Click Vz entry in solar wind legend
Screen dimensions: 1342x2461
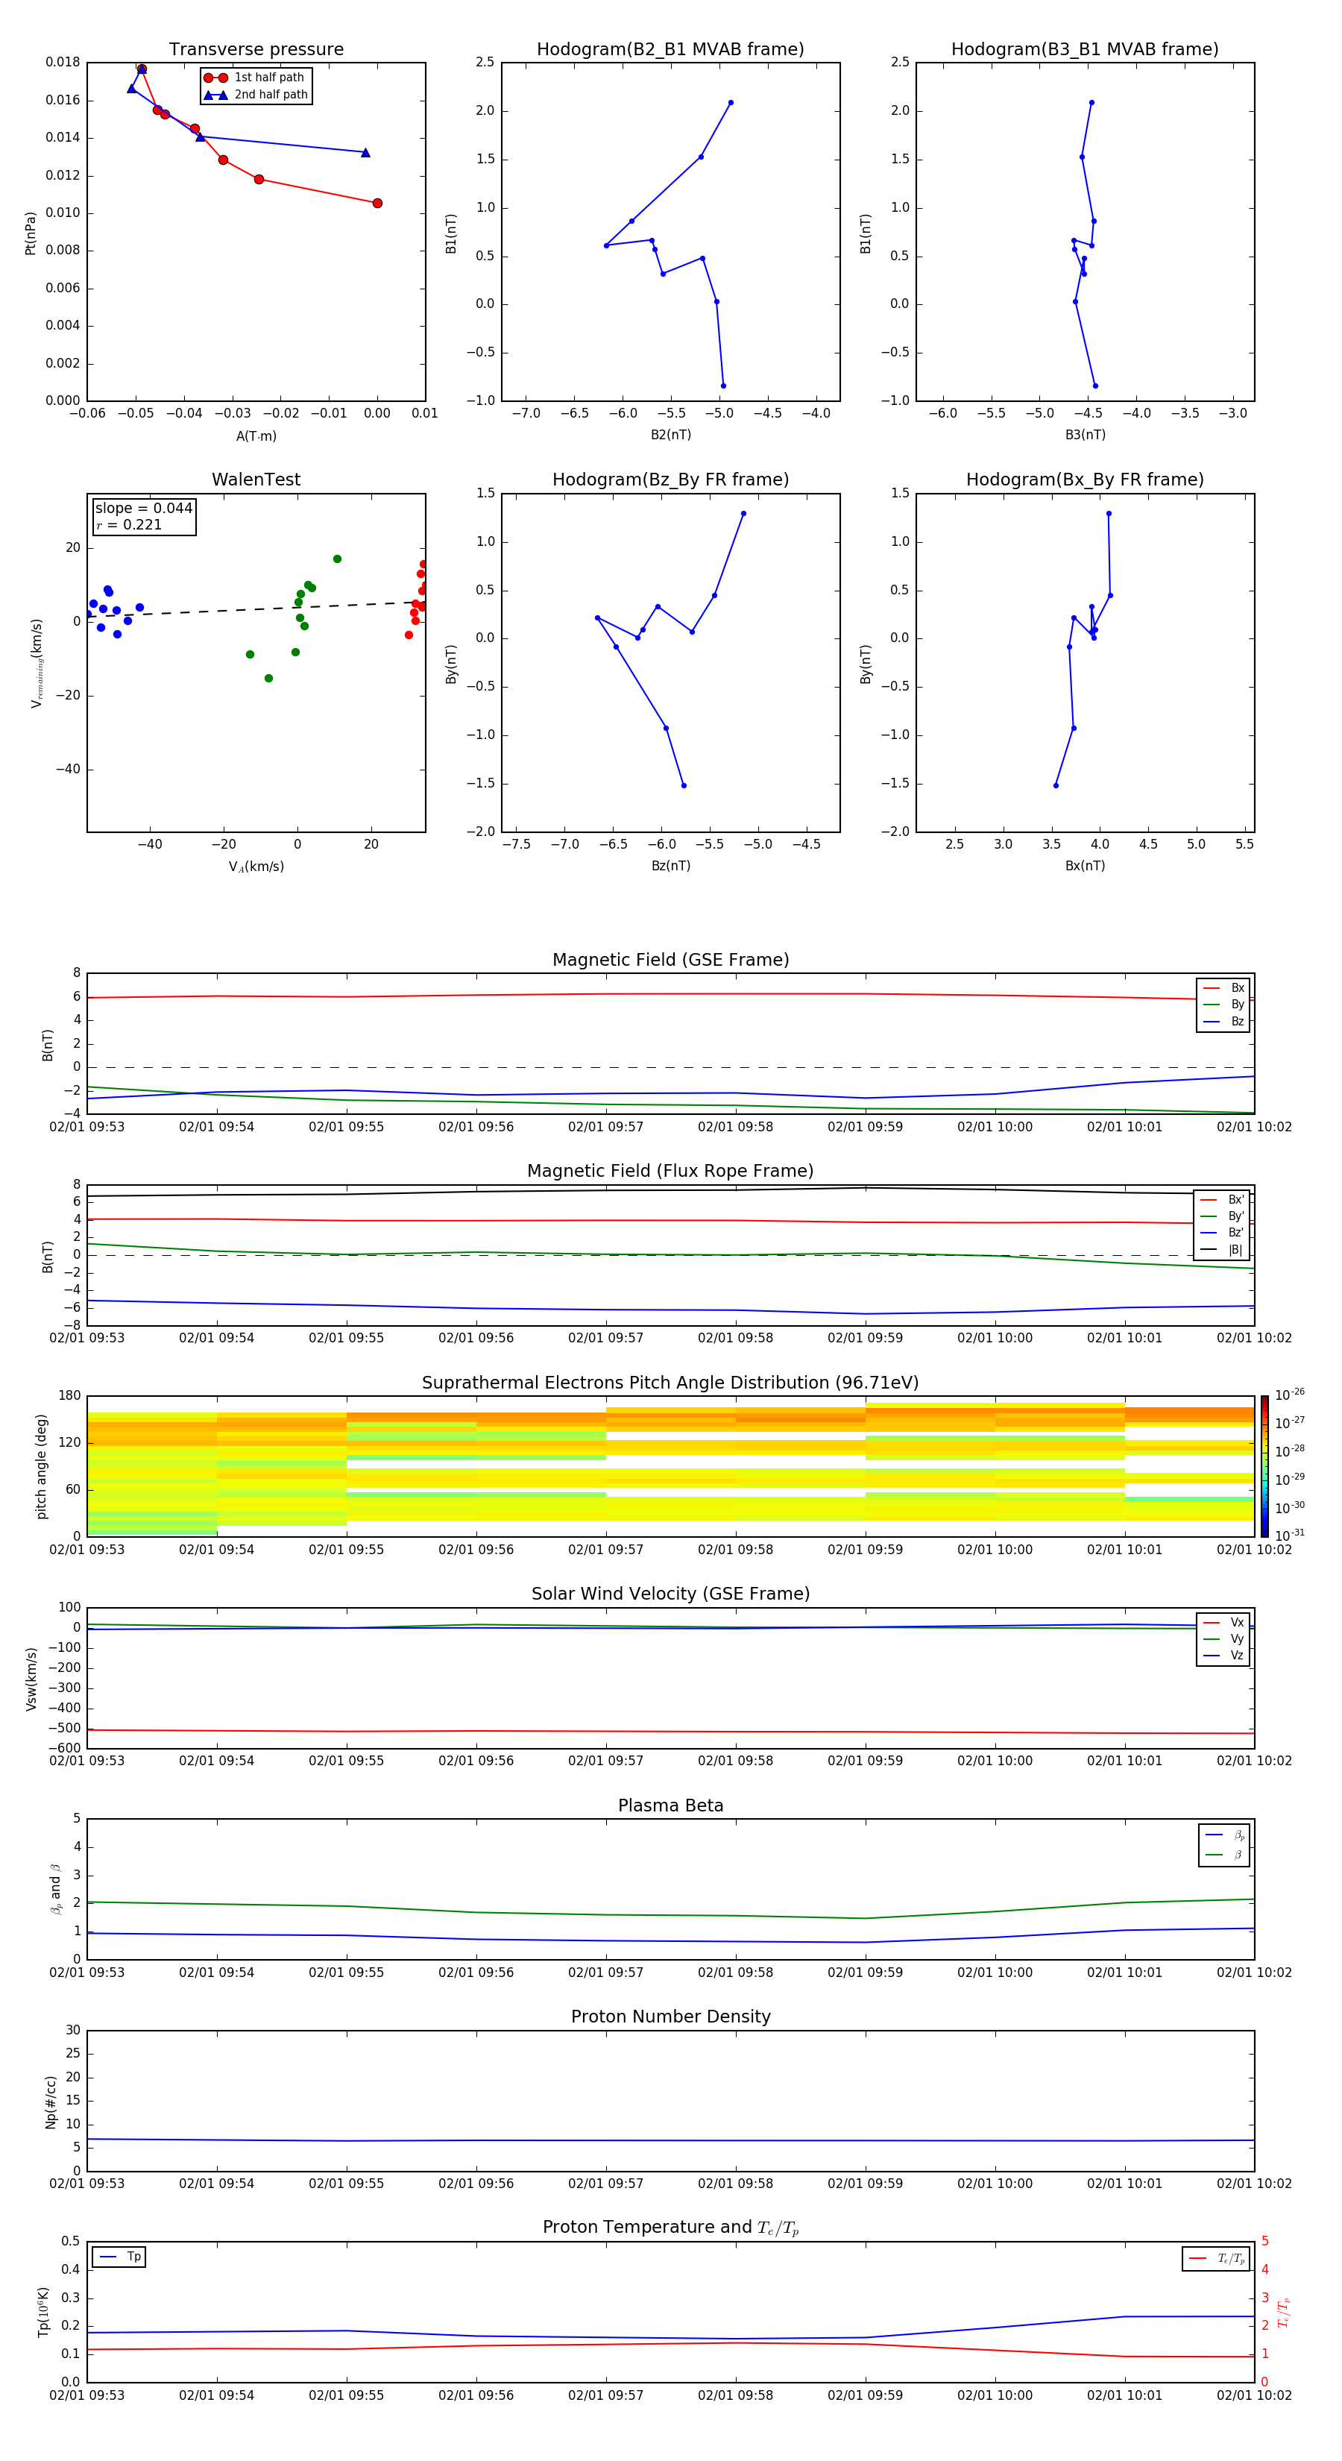[1223, 1655]
